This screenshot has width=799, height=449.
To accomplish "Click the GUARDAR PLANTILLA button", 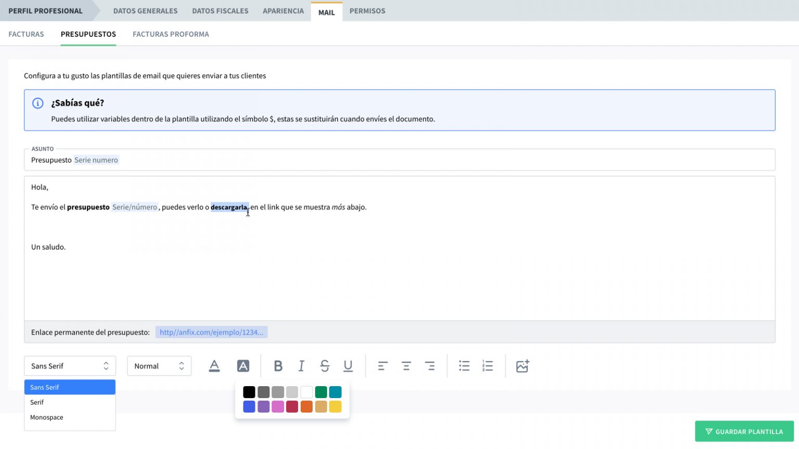I will tap(744, 431).
